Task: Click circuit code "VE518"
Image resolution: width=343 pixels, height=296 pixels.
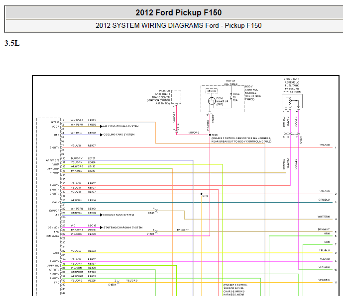Action: point(92,230)
